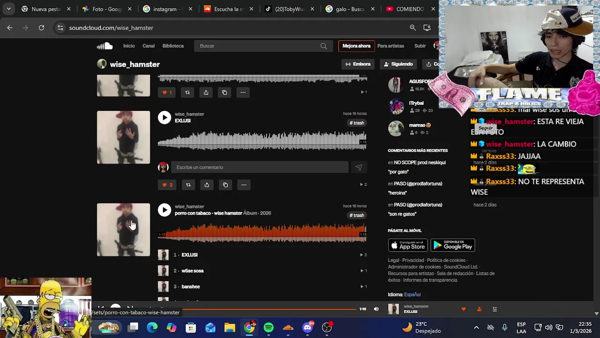Click the Google Play download badge
The image size is (600, 338).
(453, 245)
